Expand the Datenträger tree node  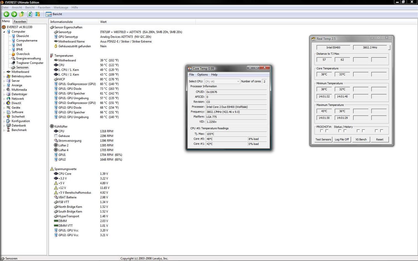tap(4, 94)
